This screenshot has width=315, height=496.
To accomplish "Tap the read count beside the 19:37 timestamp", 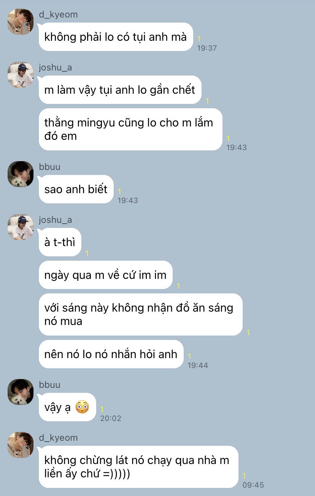I will click(x=199, y=39).
